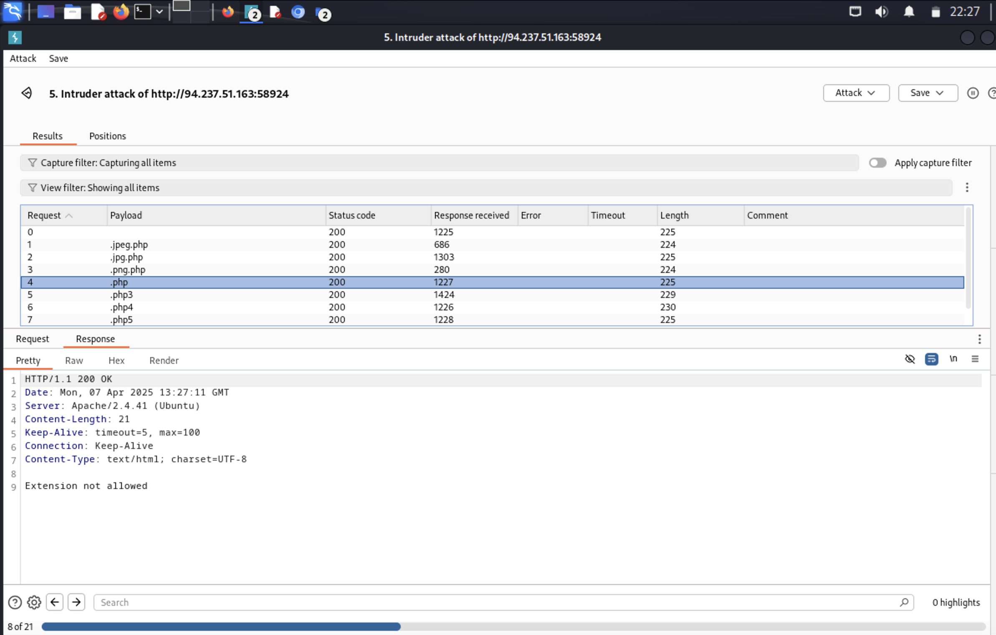This screenshot has height=635, width=996.
Task: Toggle hide non-printable characters eye icon
Action: point(910,359)
